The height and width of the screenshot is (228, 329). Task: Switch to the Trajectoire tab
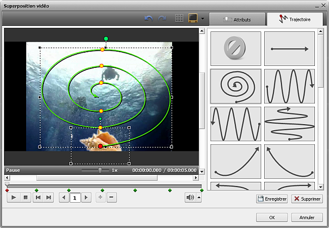point(295,20)
